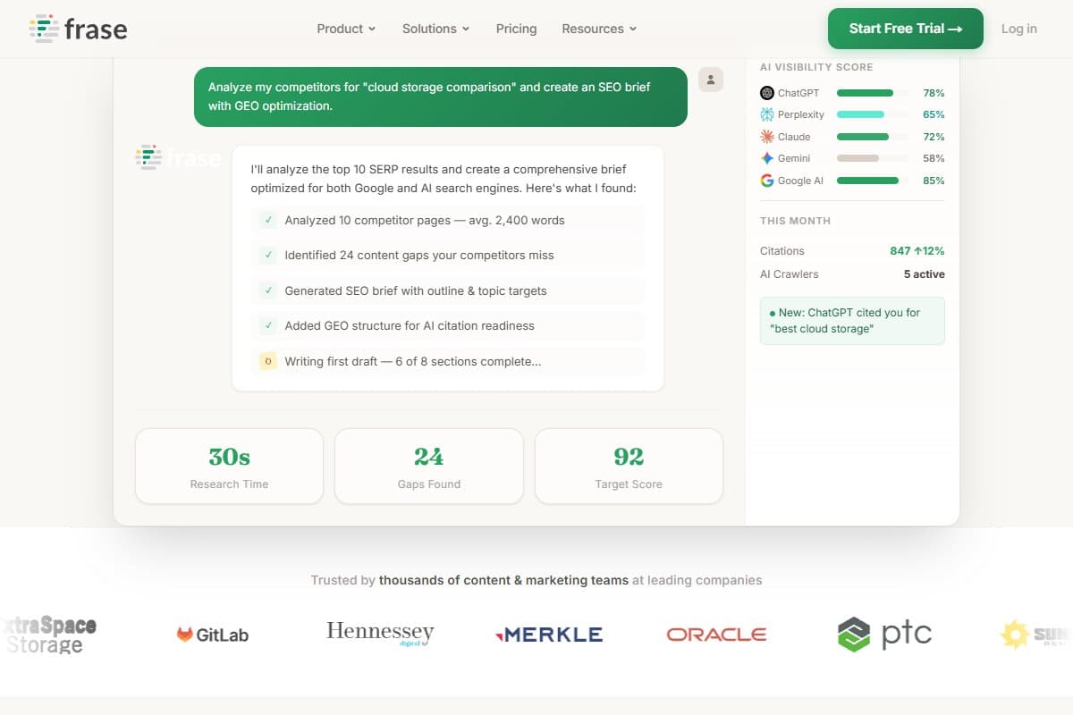The image size is (1073, 715).
Task: Open the Log in link
Action: pos(1019,29)
